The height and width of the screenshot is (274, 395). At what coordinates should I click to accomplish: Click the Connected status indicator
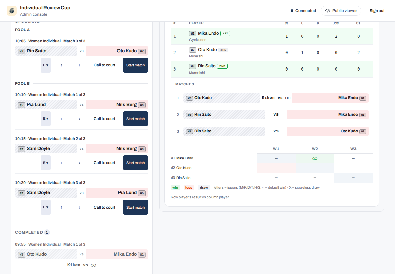[303, 11]
